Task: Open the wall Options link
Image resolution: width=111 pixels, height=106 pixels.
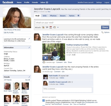Action: pos(107,32)
